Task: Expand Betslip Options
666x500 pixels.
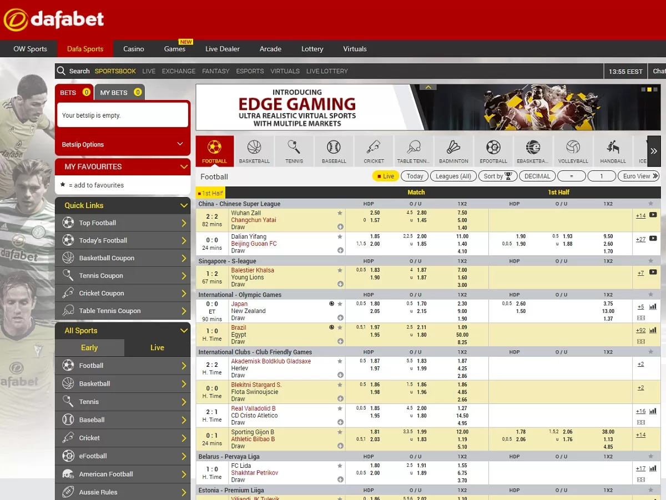Action: click(x=123, y=144)
